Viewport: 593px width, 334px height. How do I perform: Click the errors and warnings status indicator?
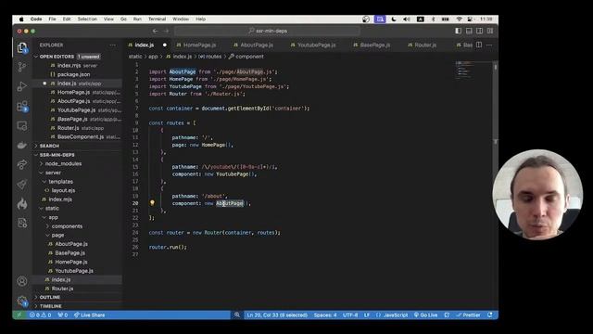(41, 315)
